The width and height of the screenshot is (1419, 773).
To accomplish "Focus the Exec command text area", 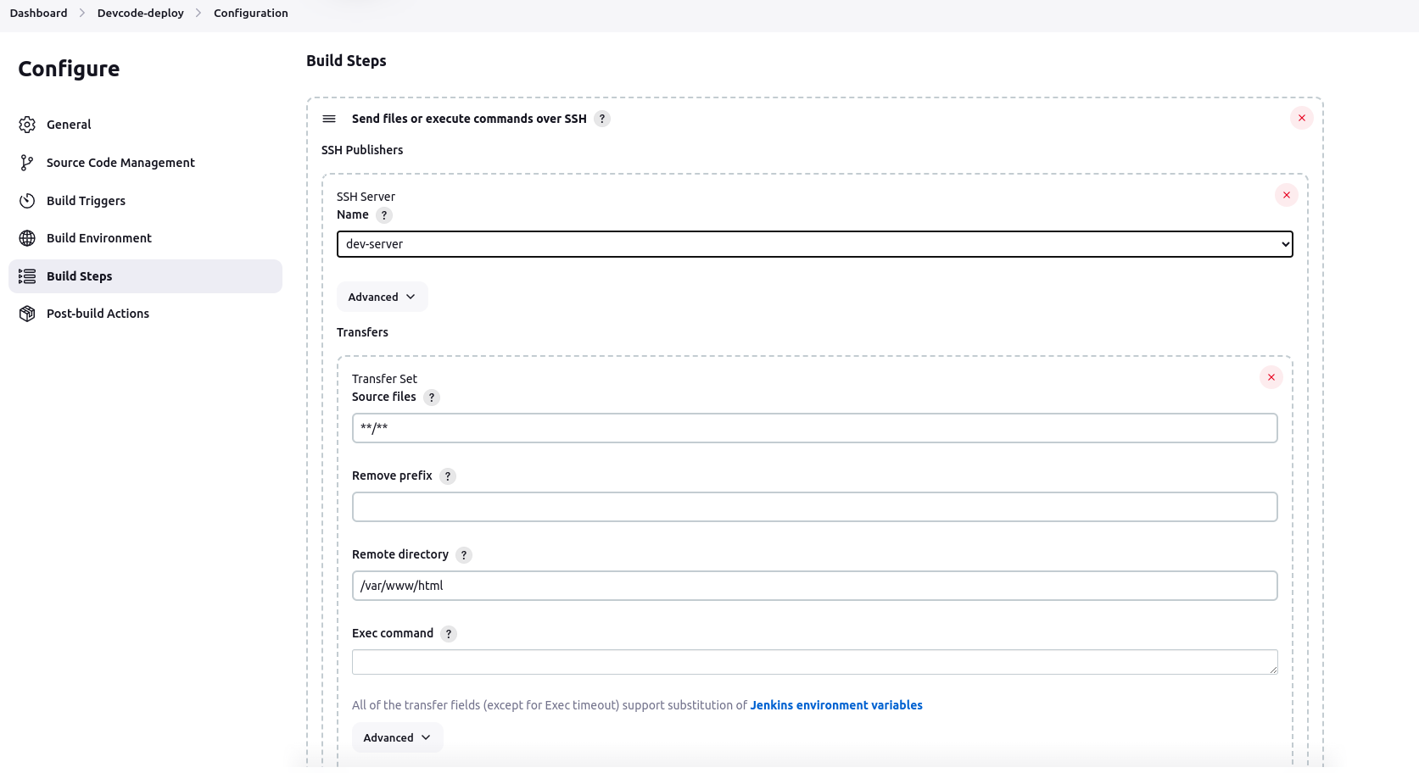I will tap(814, 662).
